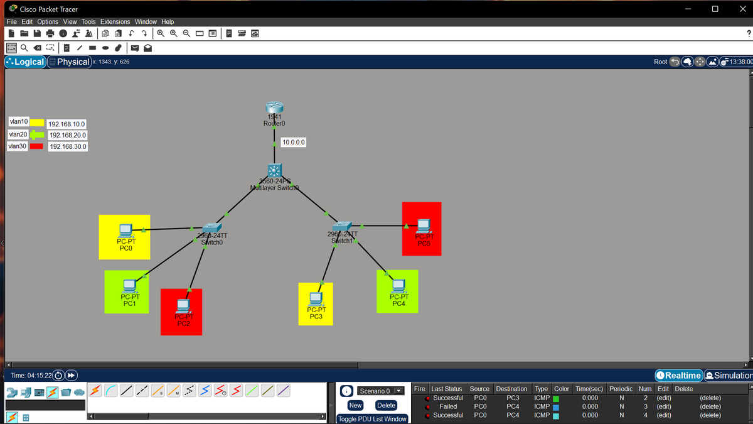Reset the workspace zoom
Image resolution: width=753 pixels, height=424 pixels.
(x=174, y=33)
